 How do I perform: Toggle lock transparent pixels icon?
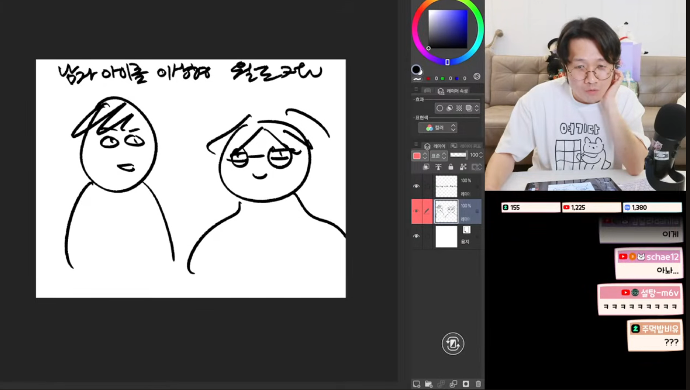(463, 167)
